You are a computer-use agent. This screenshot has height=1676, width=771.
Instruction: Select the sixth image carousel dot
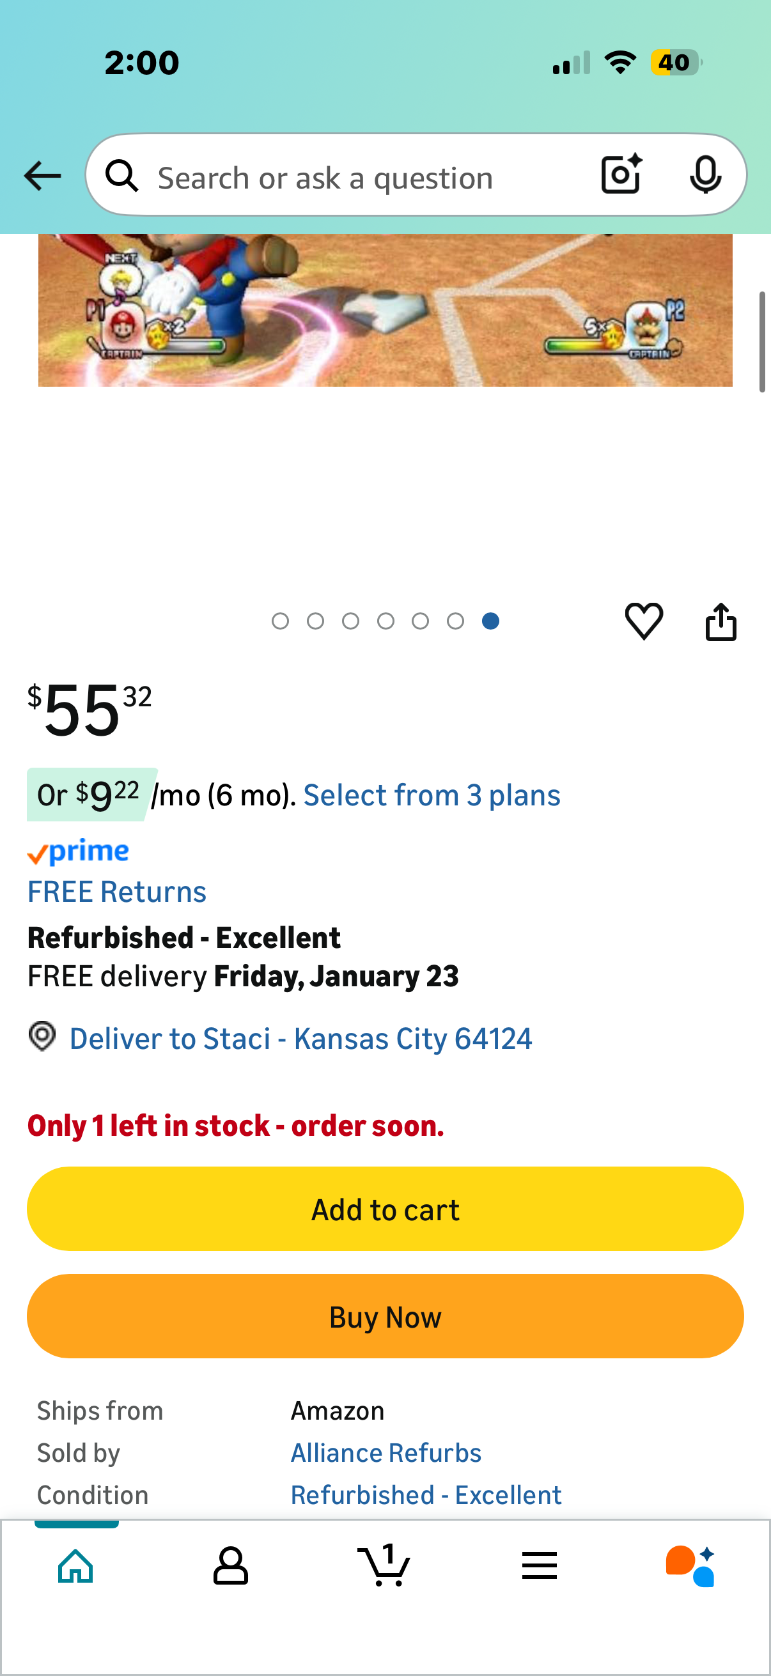click(x=455, y=621)
